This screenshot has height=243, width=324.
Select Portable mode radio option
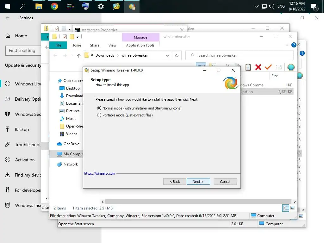99,115
